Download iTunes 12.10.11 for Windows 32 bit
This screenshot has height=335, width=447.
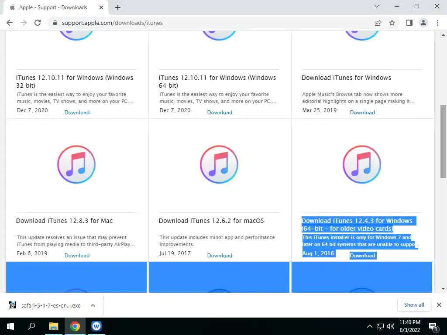(x=77, y=112)
